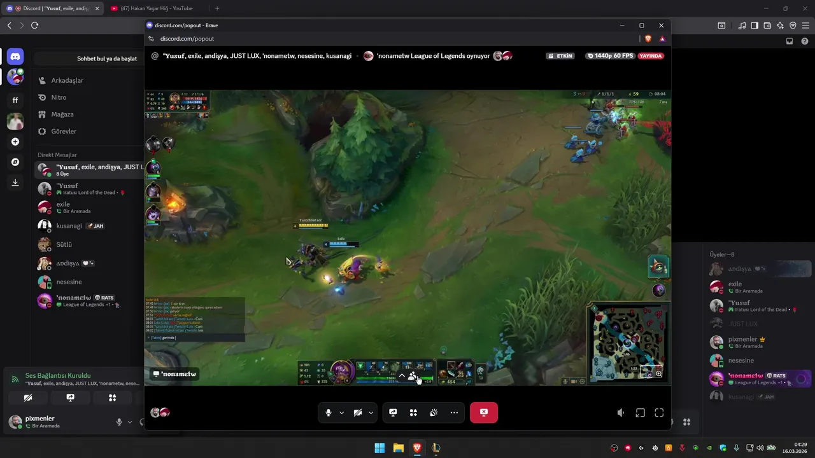This screenshot has width=815, height=458.
Task: Select 'nonametw in members list
Action: [760, 379]
